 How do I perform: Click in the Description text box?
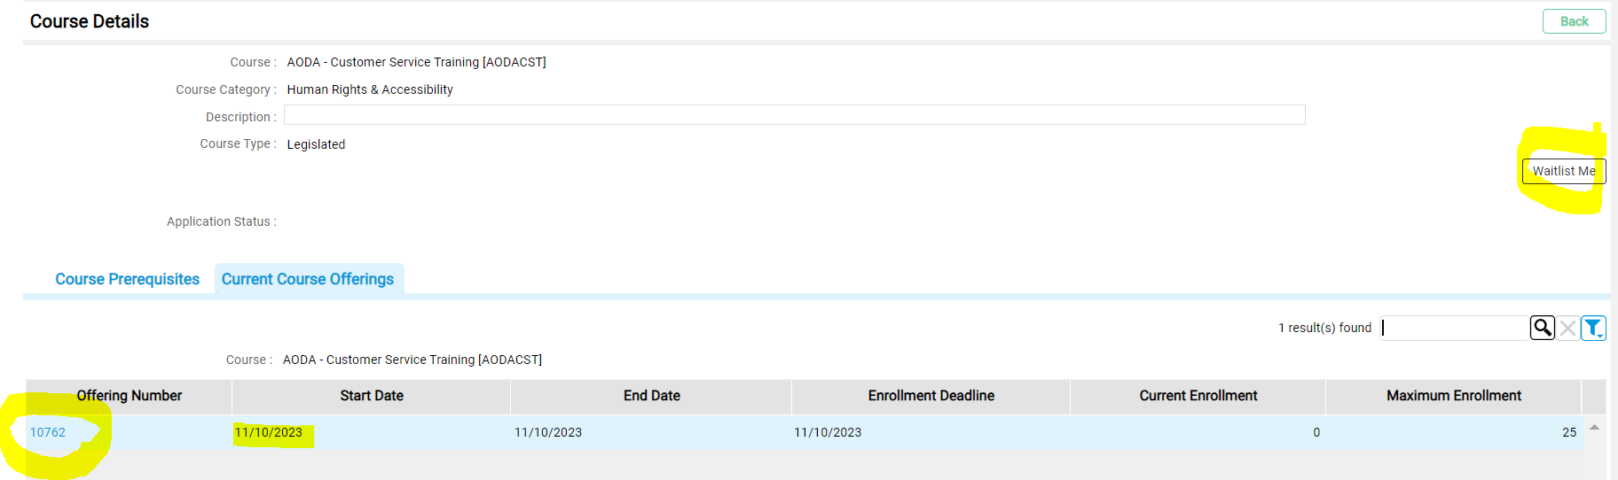(794, 115)
